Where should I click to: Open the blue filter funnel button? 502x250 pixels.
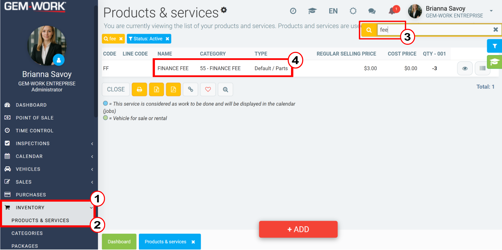click(x=495, y=46)
